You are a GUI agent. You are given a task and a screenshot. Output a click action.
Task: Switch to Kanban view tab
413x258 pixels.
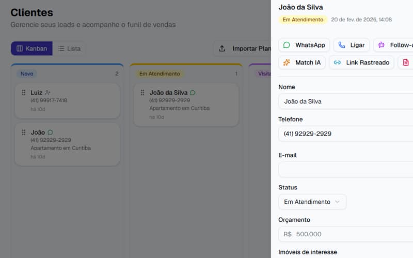pyautogui.click(x=31, y=49)
